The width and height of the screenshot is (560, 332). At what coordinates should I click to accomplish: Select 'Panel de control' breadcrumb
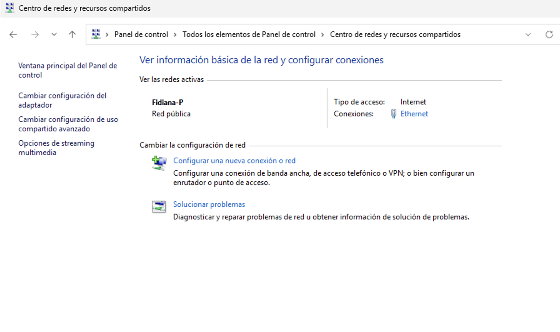pyautogui.click(x=141, y=34)
